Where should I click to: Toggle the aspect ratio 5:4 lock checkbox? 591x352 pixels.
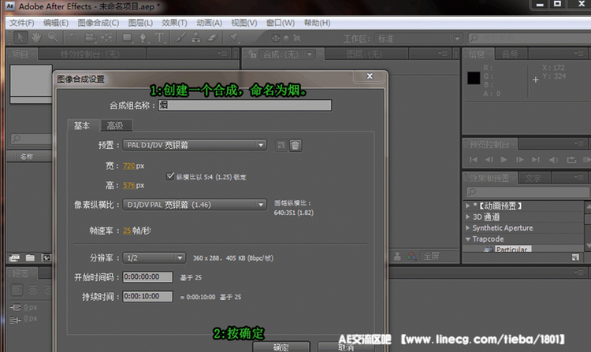point(170,176)
